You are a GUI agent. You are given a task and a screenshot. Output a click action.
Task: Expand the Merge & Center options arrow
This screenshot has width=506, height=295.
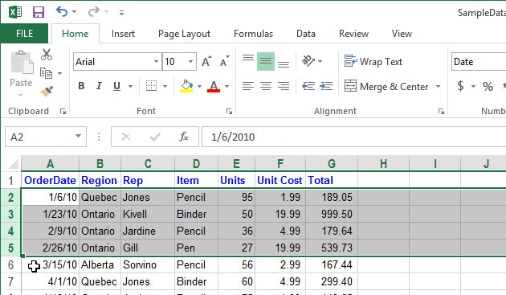(x=438, y=86)
